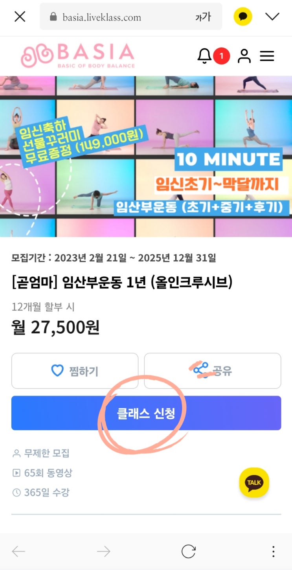
Task: Tap the browser reload icon
Action: tap(189, 552)
